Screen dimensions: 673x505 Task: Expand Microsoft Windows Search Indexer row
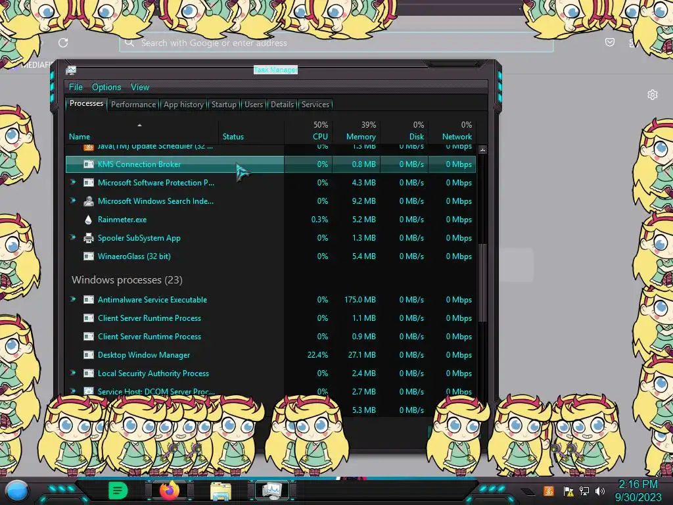pos(73,201)
